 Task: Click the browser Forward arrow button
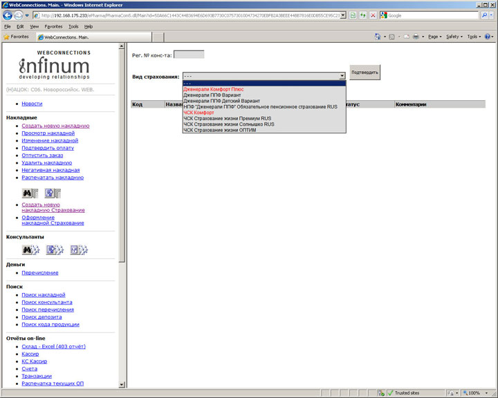[19, 15]
